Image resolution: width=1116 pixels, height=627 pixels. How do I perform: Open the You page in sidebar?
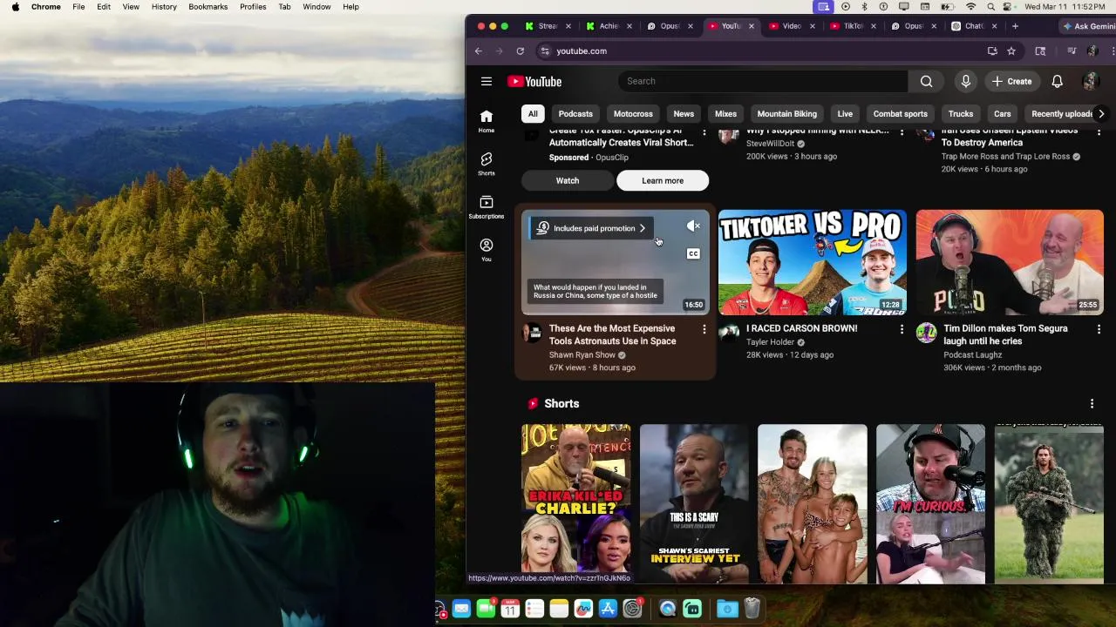pyautogui.click(x=487, y=250)
